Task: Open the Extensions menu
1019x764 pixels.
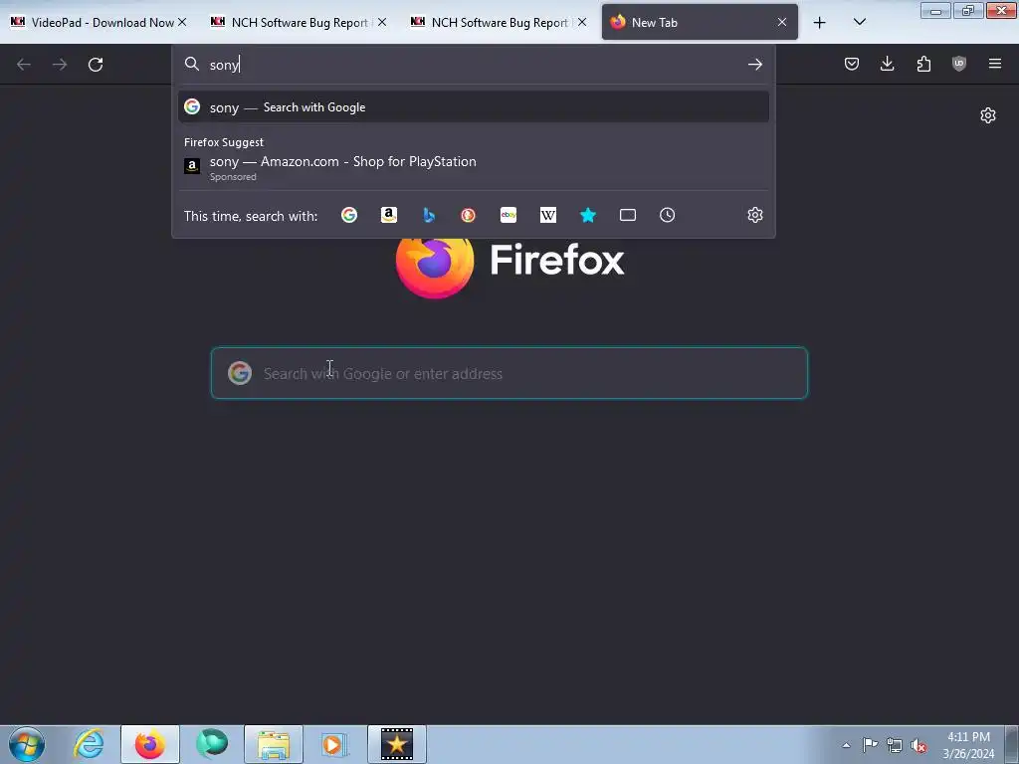Action: pyautogui.click(x=923, y=64)
